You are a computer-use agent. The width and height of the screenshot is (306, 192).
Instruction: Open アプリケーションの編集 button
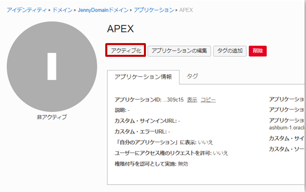point(179,51)
